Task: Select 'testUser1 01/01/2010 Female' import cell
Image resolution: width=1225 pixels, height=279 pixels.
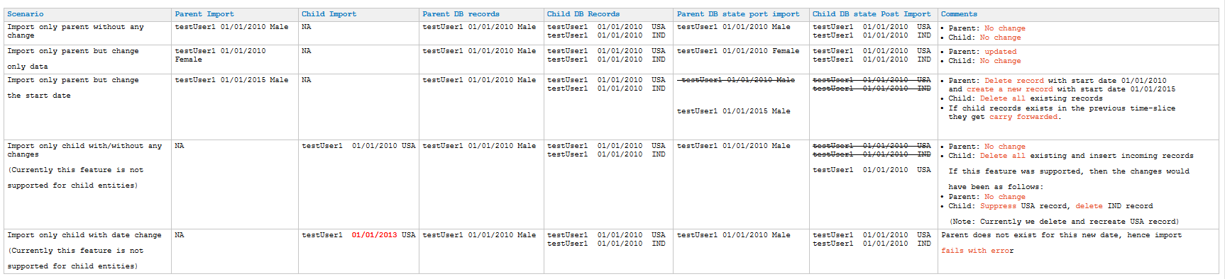Action: click(220, 55)
